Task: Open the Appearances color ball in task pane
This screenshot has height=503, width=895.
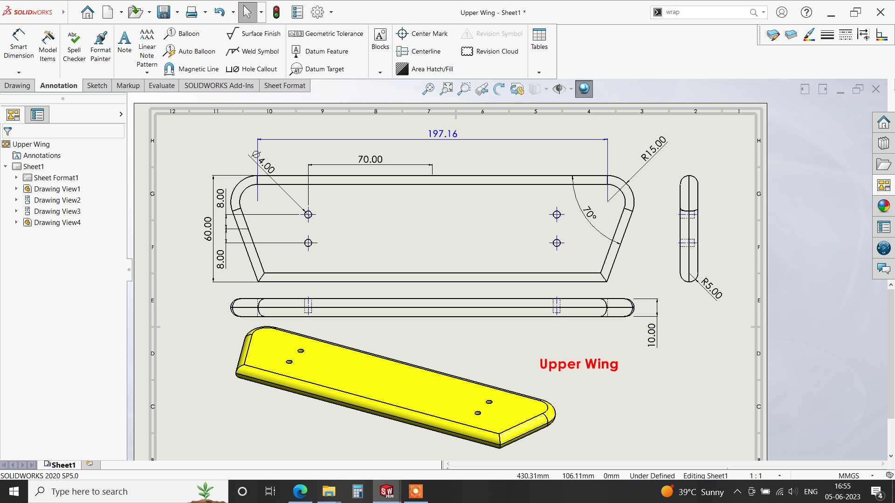Action: pyautogui.click(x=883, y=205)
